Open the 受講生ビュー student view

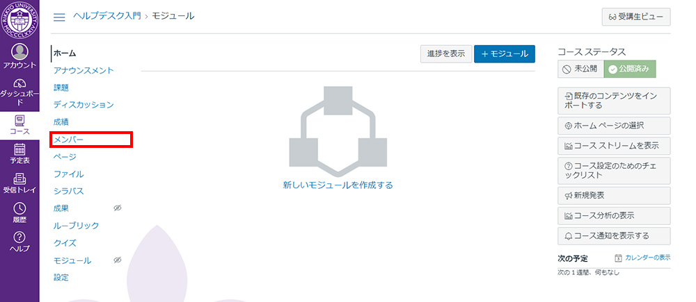pos(636,17)
